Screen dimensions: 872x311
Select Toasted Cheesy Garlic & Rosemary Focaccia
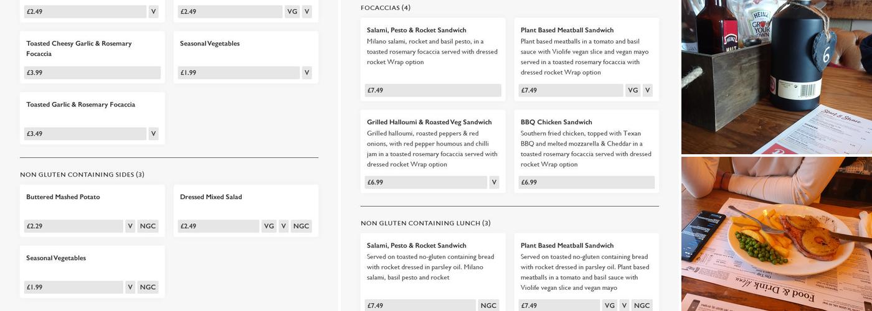click(79, 49)
